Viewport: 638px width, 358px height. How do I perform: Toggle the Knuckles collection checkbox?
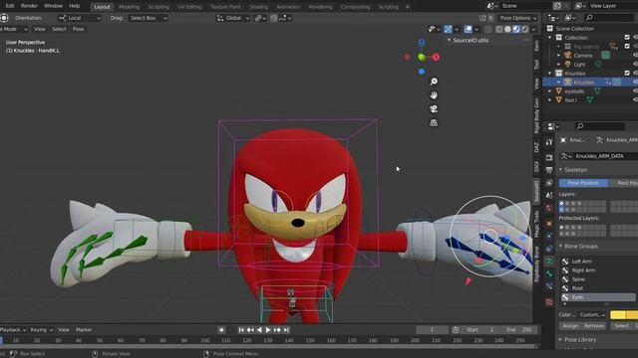[627, 73]
